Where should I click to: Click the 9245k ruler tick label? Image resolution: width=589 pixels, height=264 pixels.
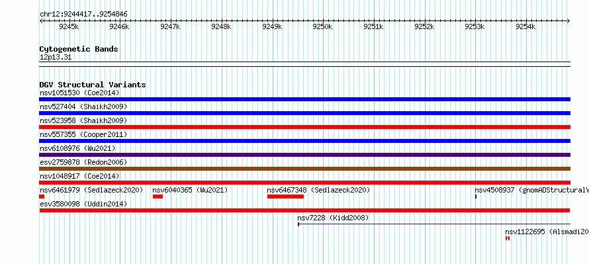[69, 26]
